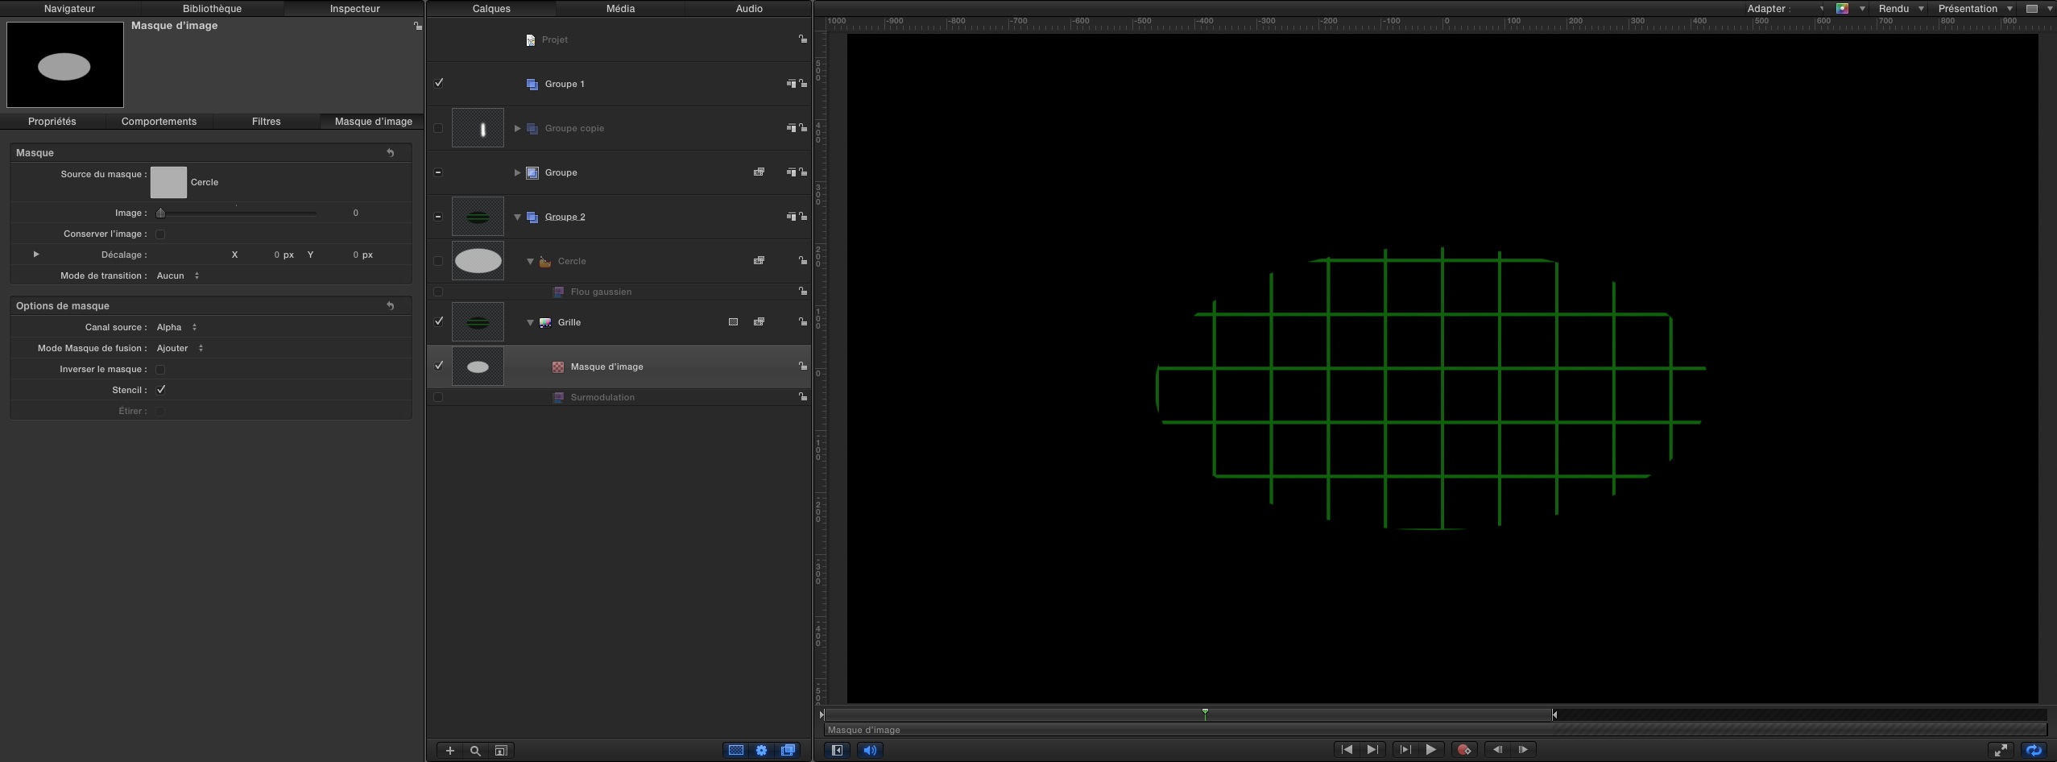Screen dimensions: 2057x762
Task: Enable the Groupe copie layer checkbox
Action: (x=438, y=128)
